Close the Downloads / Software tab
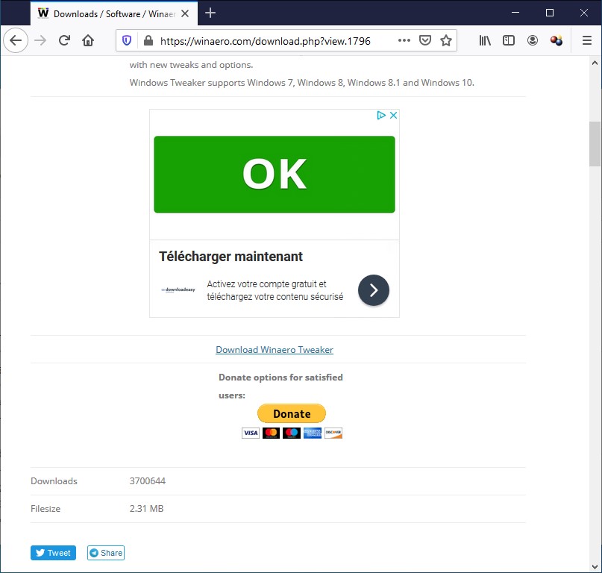The image size is (602, 573). click(185, 13)
